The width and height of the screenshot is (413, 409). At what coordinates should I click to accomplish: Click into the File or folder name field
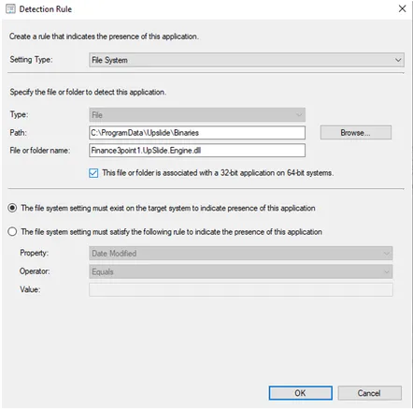[x=197, y=151]
